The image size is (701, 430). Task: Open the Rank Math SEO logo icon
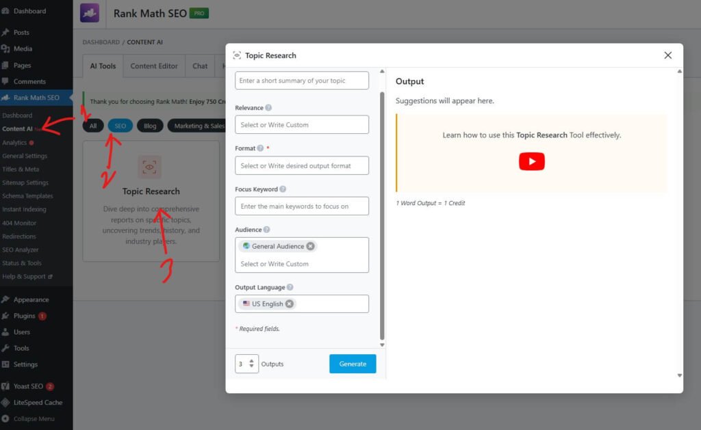click(x=90, y=13)
